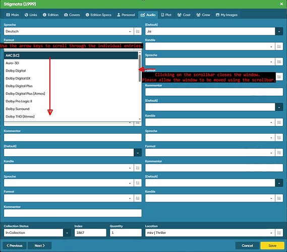Viewport: 287px width, 252px height.
Task: Click list icon of Kanäle in left column
Action: (138, 168)
